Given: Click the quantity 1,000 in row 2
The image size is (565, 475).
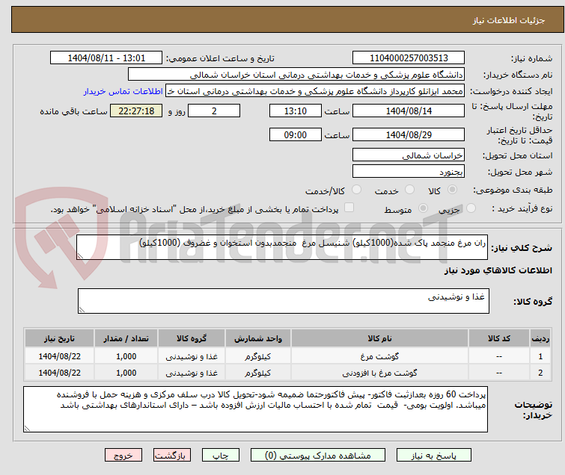Looking at the screenshot, I should point(126,373).
